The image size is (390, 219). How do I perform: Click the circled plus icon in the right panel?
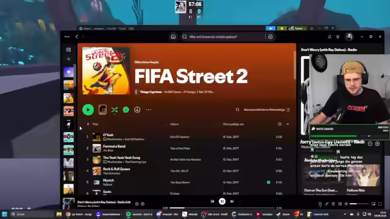coord(377,144)
